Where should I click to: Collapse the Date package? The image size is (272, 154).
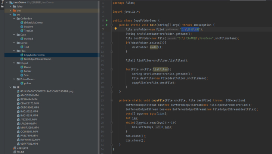(14, 35)
